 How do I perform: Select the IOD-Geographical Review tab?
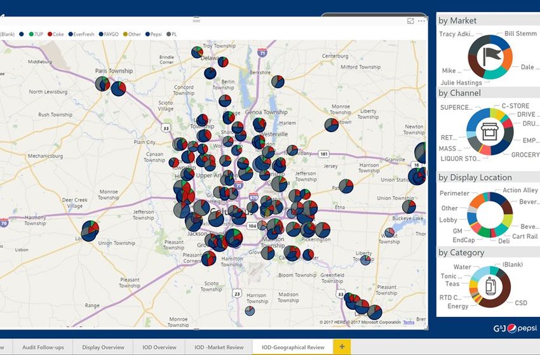[293, 347]
